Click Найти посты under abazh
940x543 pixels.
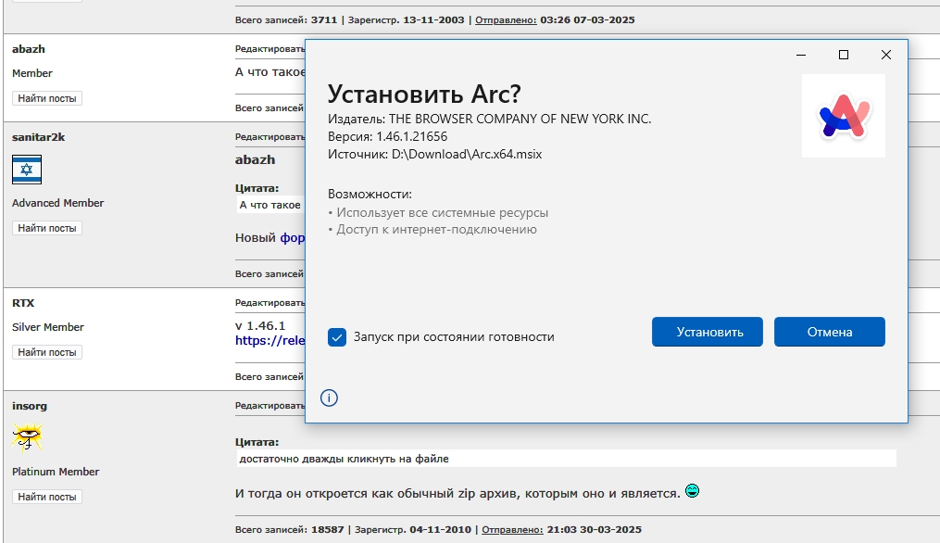pyautogui.click(x=46, y=98)
